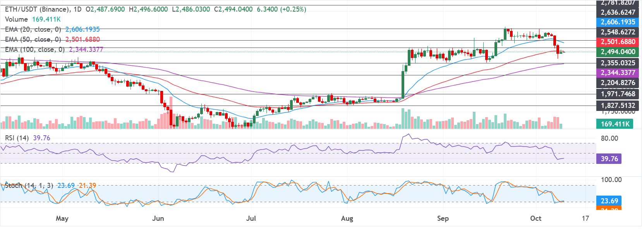
Task: Click the EMA (20, close, 0) legend
Action: click(33, 29)
